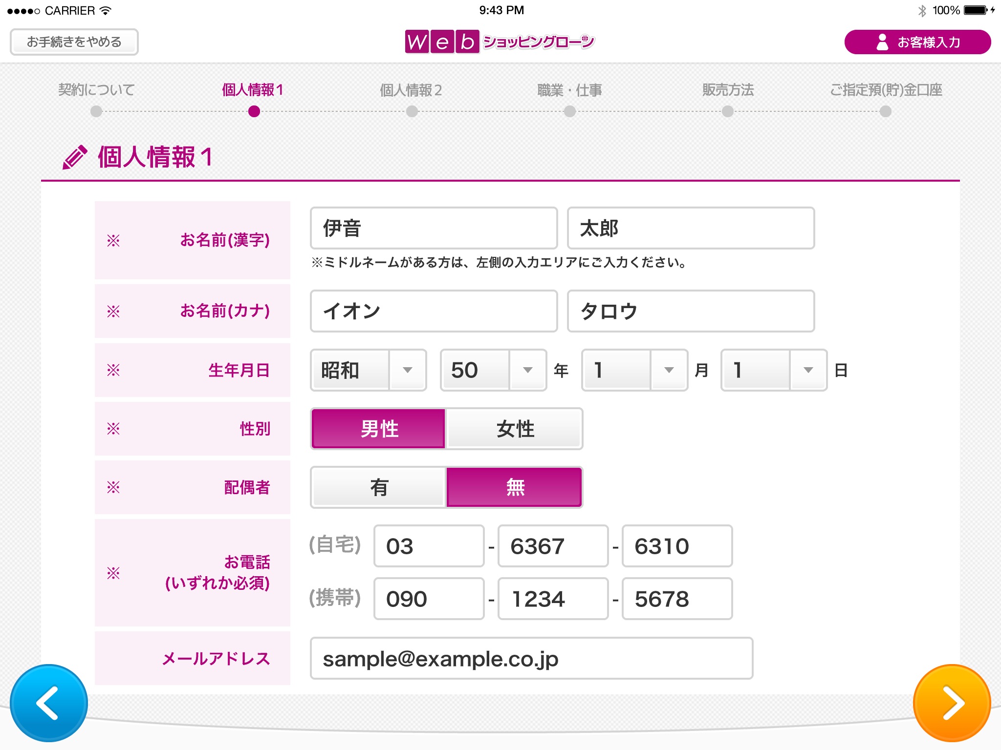This screenshot has width=1001, height=750.
Task: Go to 個人情報2 step
Action: coord(411,90)
